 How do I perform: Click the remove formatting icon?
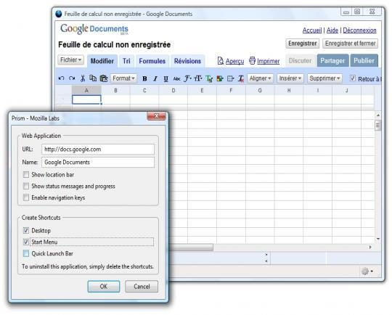241,78
